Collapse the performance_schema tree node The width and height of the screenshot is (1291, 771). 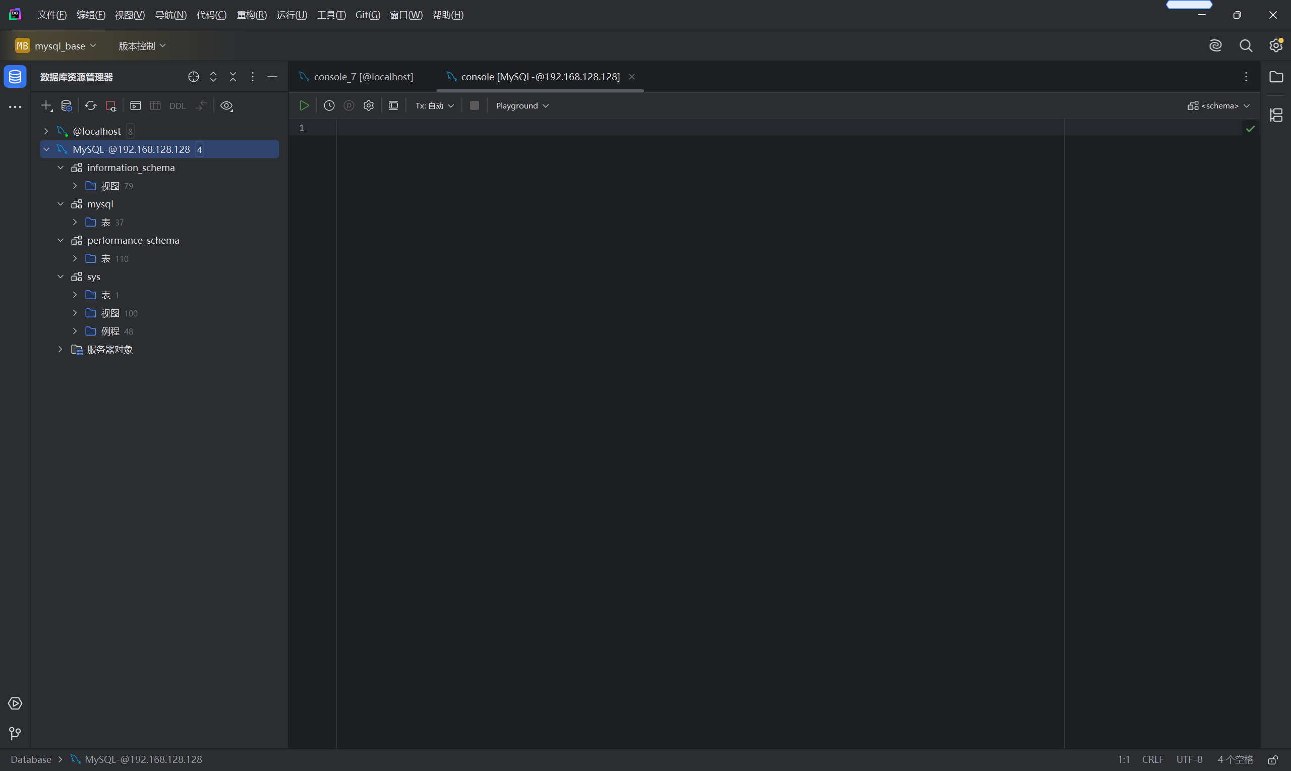point(61,240)
